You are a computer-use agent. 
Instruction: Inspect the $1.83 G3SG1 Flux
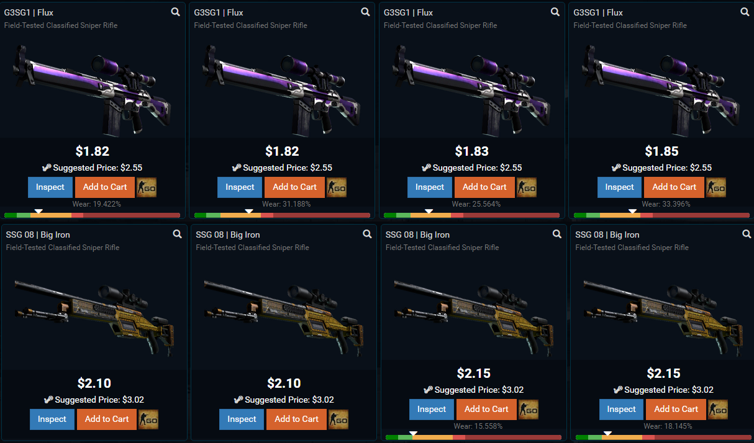[x=430, y=187]
